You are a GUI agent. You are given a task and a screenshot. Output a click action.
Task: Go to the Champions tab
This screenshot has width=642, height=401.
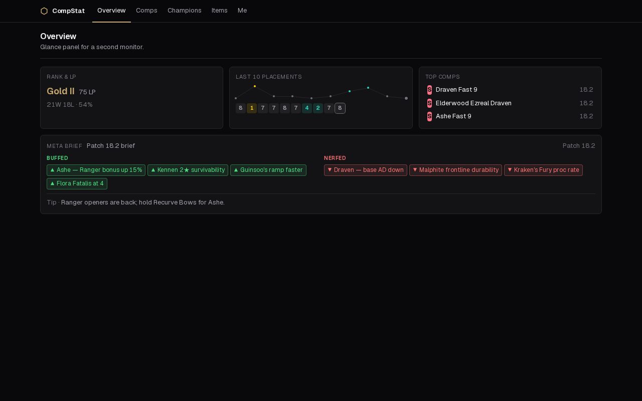pos(185,11)
